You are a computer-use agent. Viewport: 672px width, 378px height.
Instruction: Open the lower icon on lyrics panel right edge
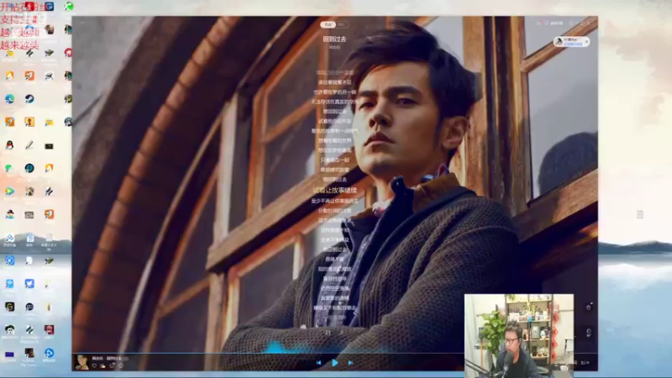[x=589, y=332]
